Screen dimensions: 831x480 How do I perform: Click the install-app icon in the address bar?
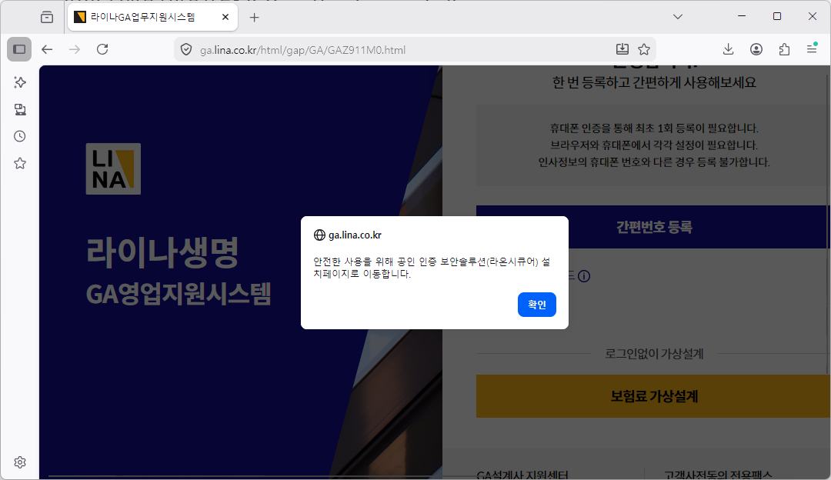pos(622,49)
